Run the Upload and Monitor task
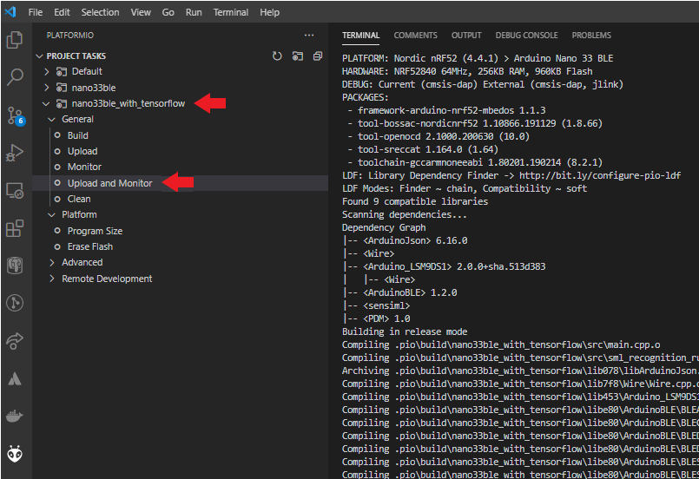 click(109, 183)
